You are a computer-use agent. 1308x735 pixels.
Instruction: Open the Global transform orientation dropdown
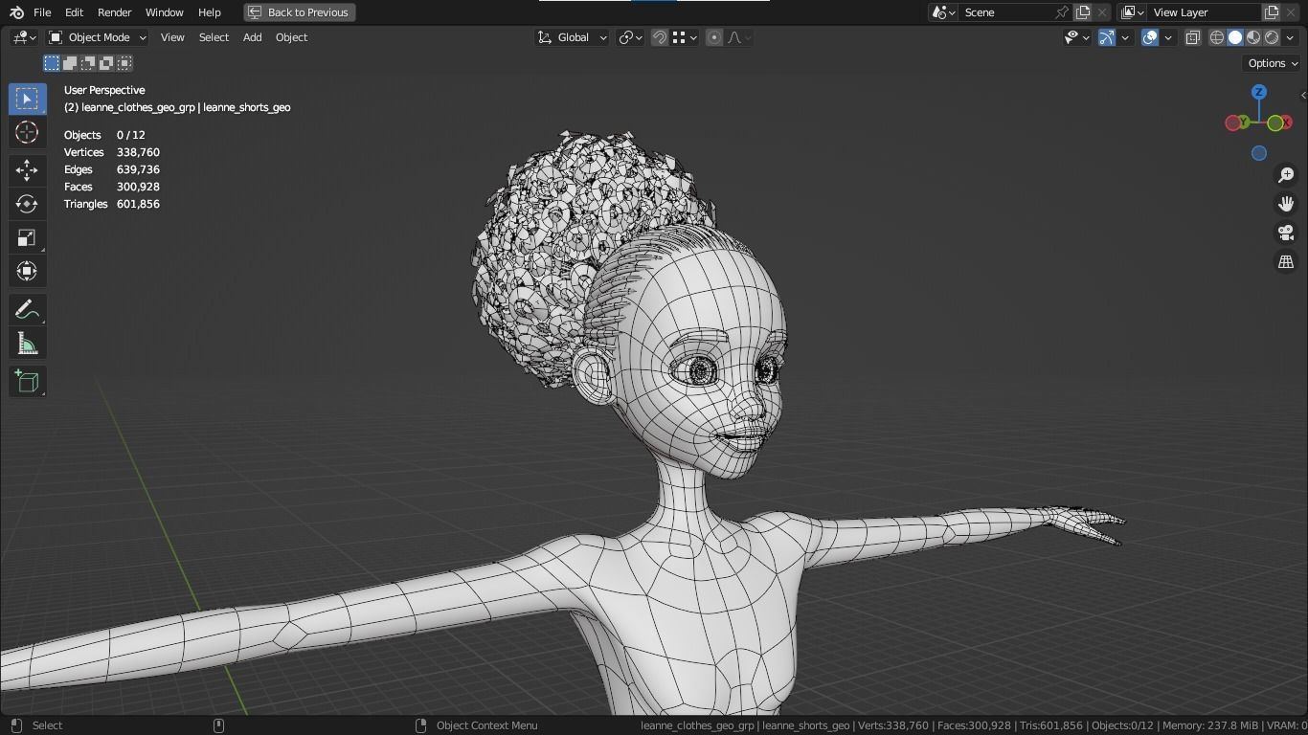pos(572,37)
